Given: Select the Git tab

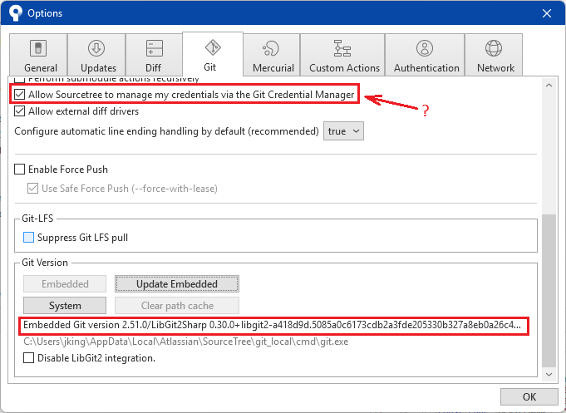Looking at the screenshot, I should (213, 54).
